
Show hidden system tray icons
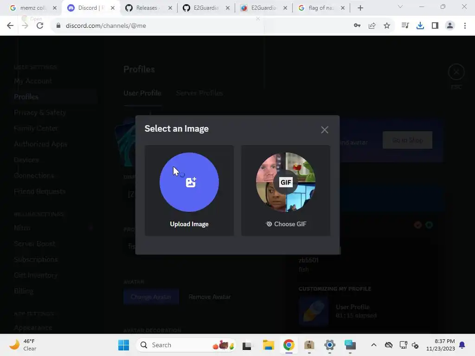coord(374,345)
